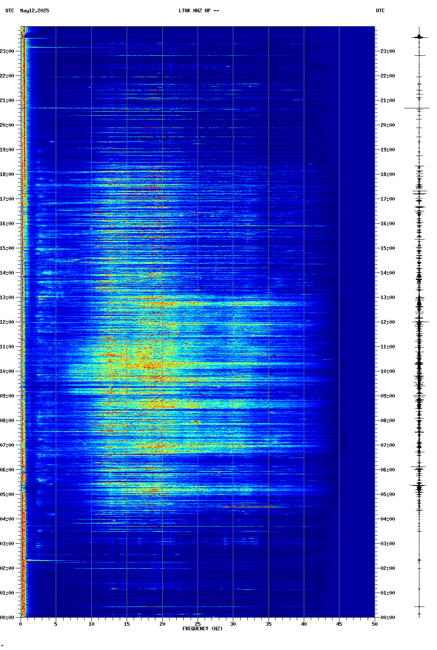
Task: Click the right axis time label 05:00
Action: (388, 494)
